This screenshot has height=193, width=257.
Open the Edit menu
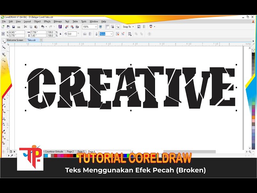11,21
